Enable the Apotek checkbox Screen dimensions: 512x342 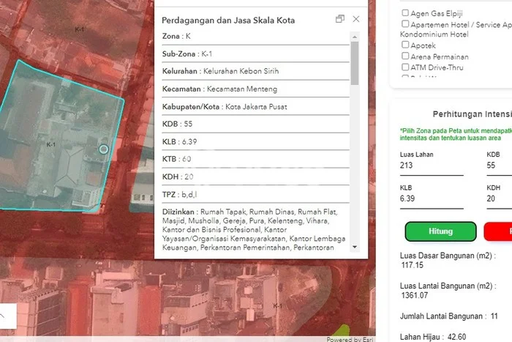[x=405, y=45]
